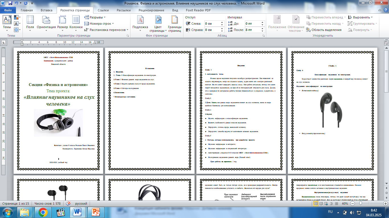This screenshot has height=218, width=389.
Task: Click the vertical scrollbar thumb
Action: [x=386, y=72]
